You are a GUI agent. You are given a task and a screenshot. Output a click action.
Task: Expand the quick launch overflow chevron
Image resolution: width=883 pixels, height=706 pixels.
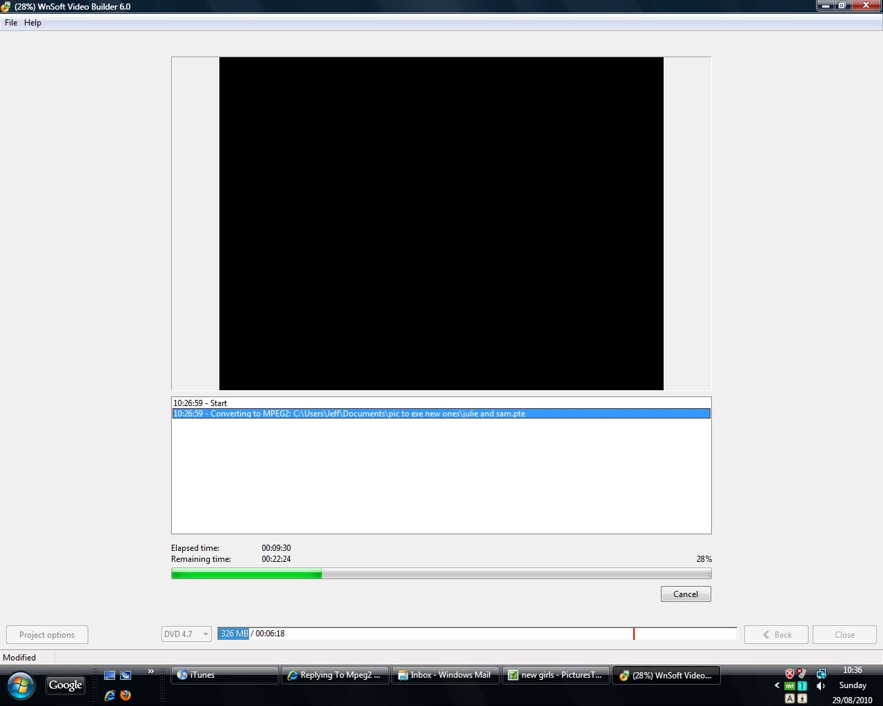[x=150, y=672]
